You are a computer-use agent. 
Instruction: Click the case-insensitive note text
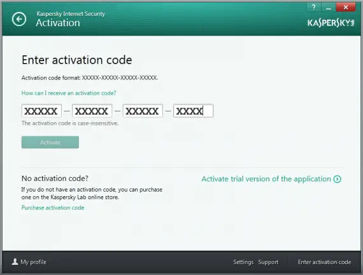tap(70, 123)
